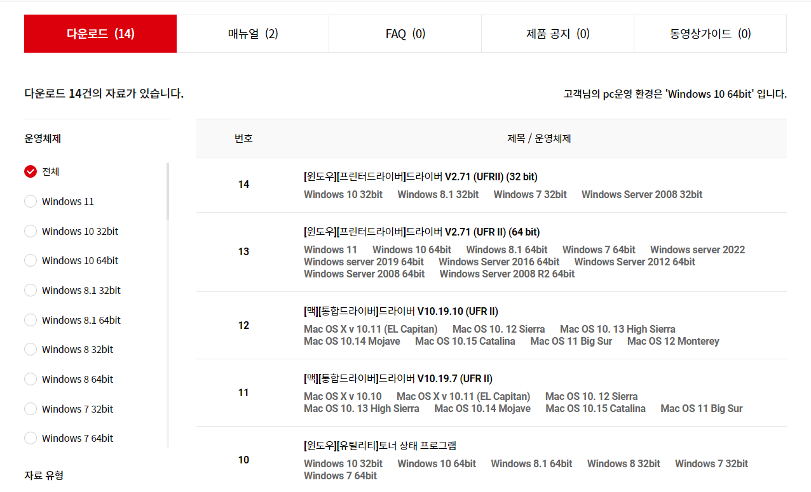Switch to 제품 공지 (0) tab

pyautogui.click(x=558, y=34)
